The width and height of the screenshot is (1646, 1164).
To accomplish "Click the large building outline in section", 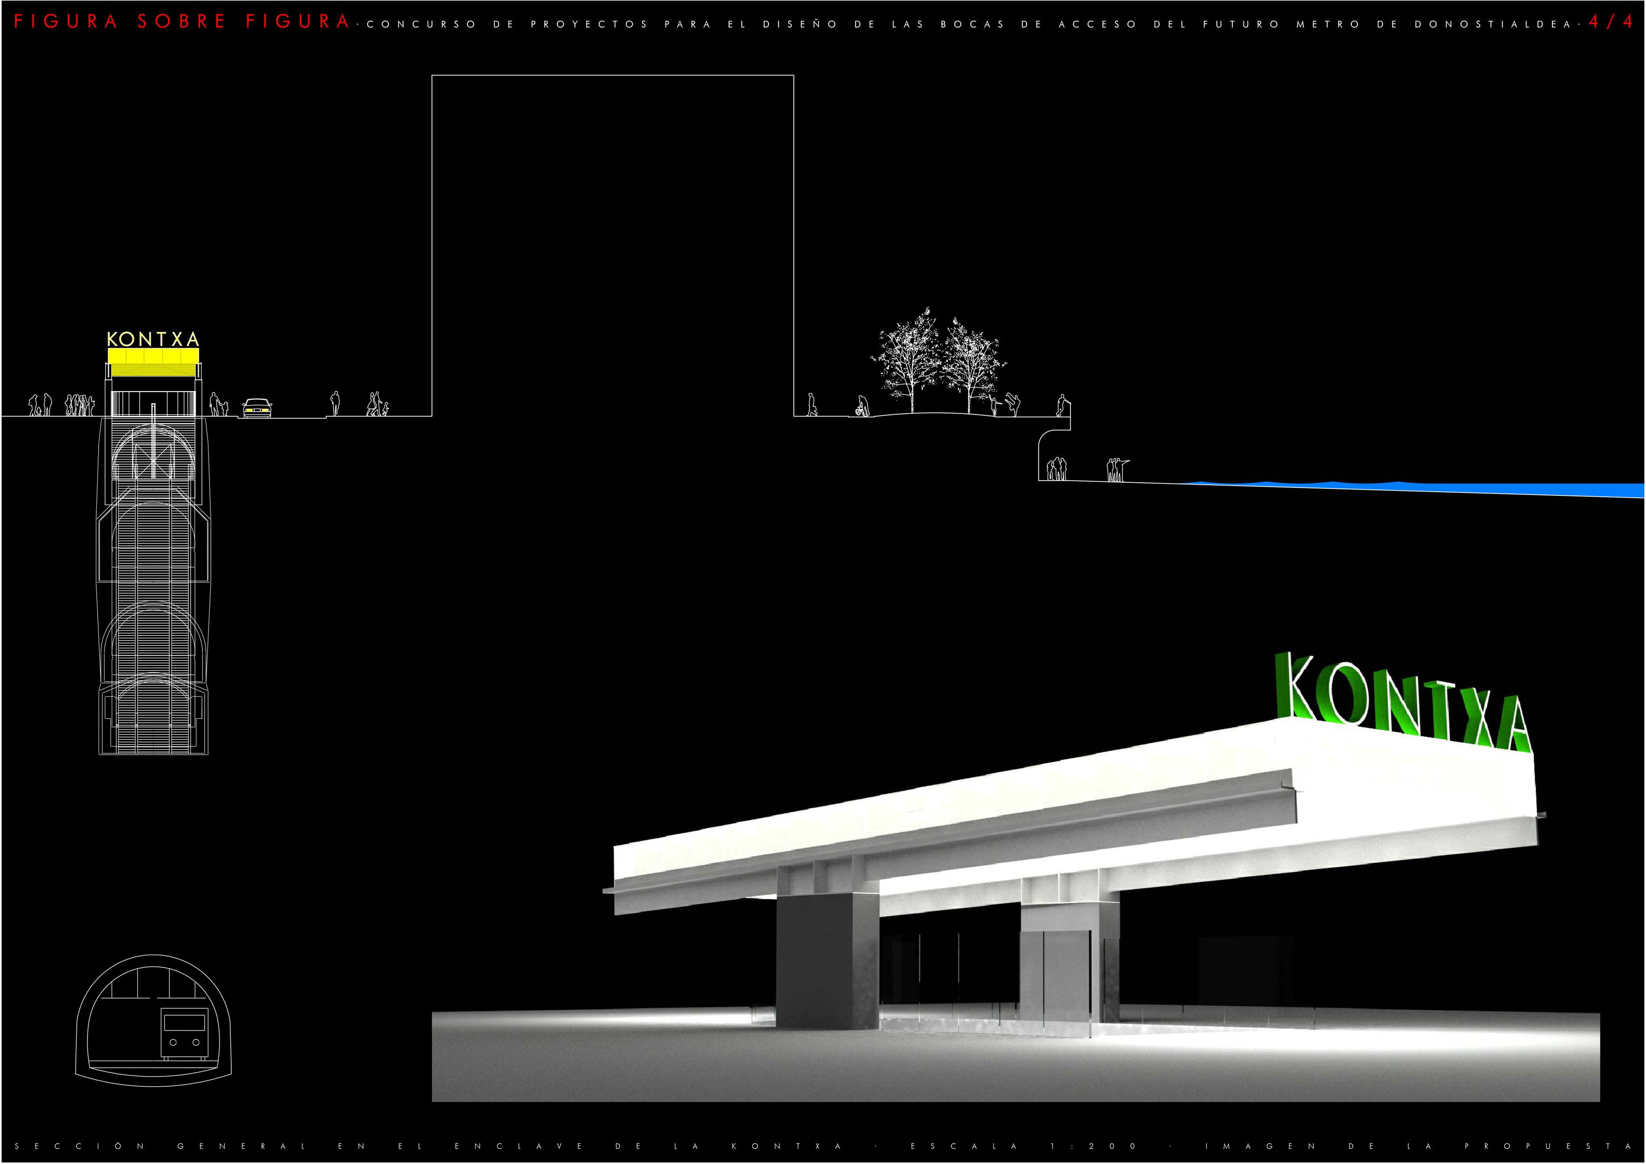I will pyautogui.click(x=612, y=245).
